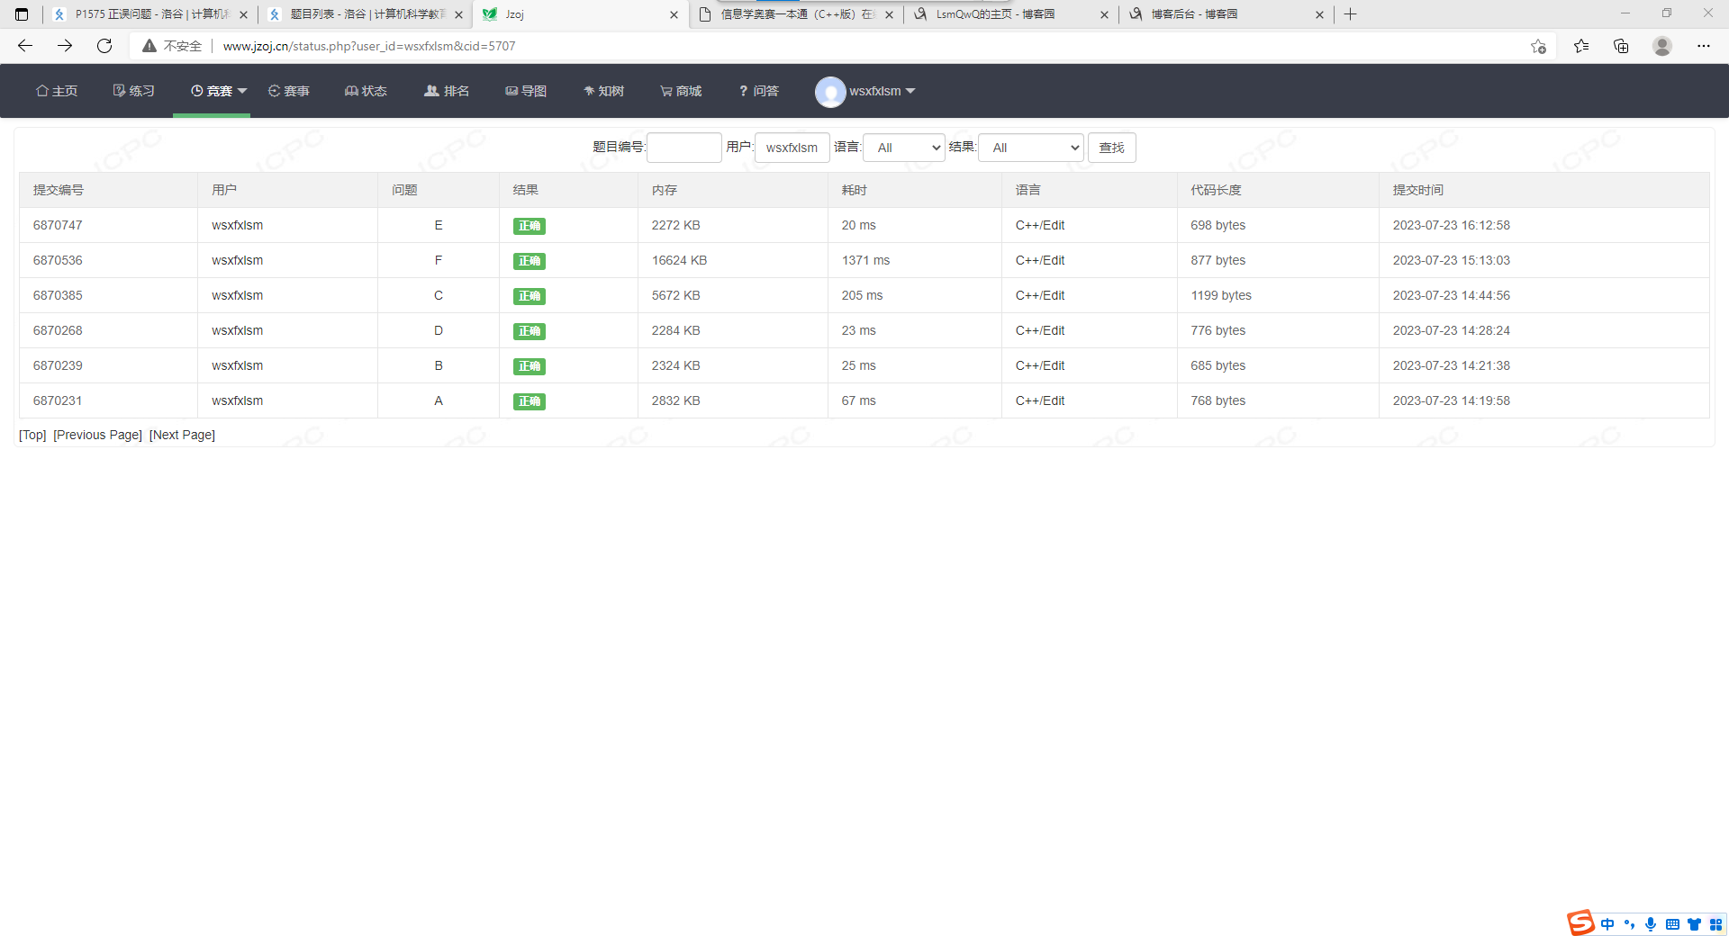Expand the wsxfxlsm account dropdown

[883, 91]
